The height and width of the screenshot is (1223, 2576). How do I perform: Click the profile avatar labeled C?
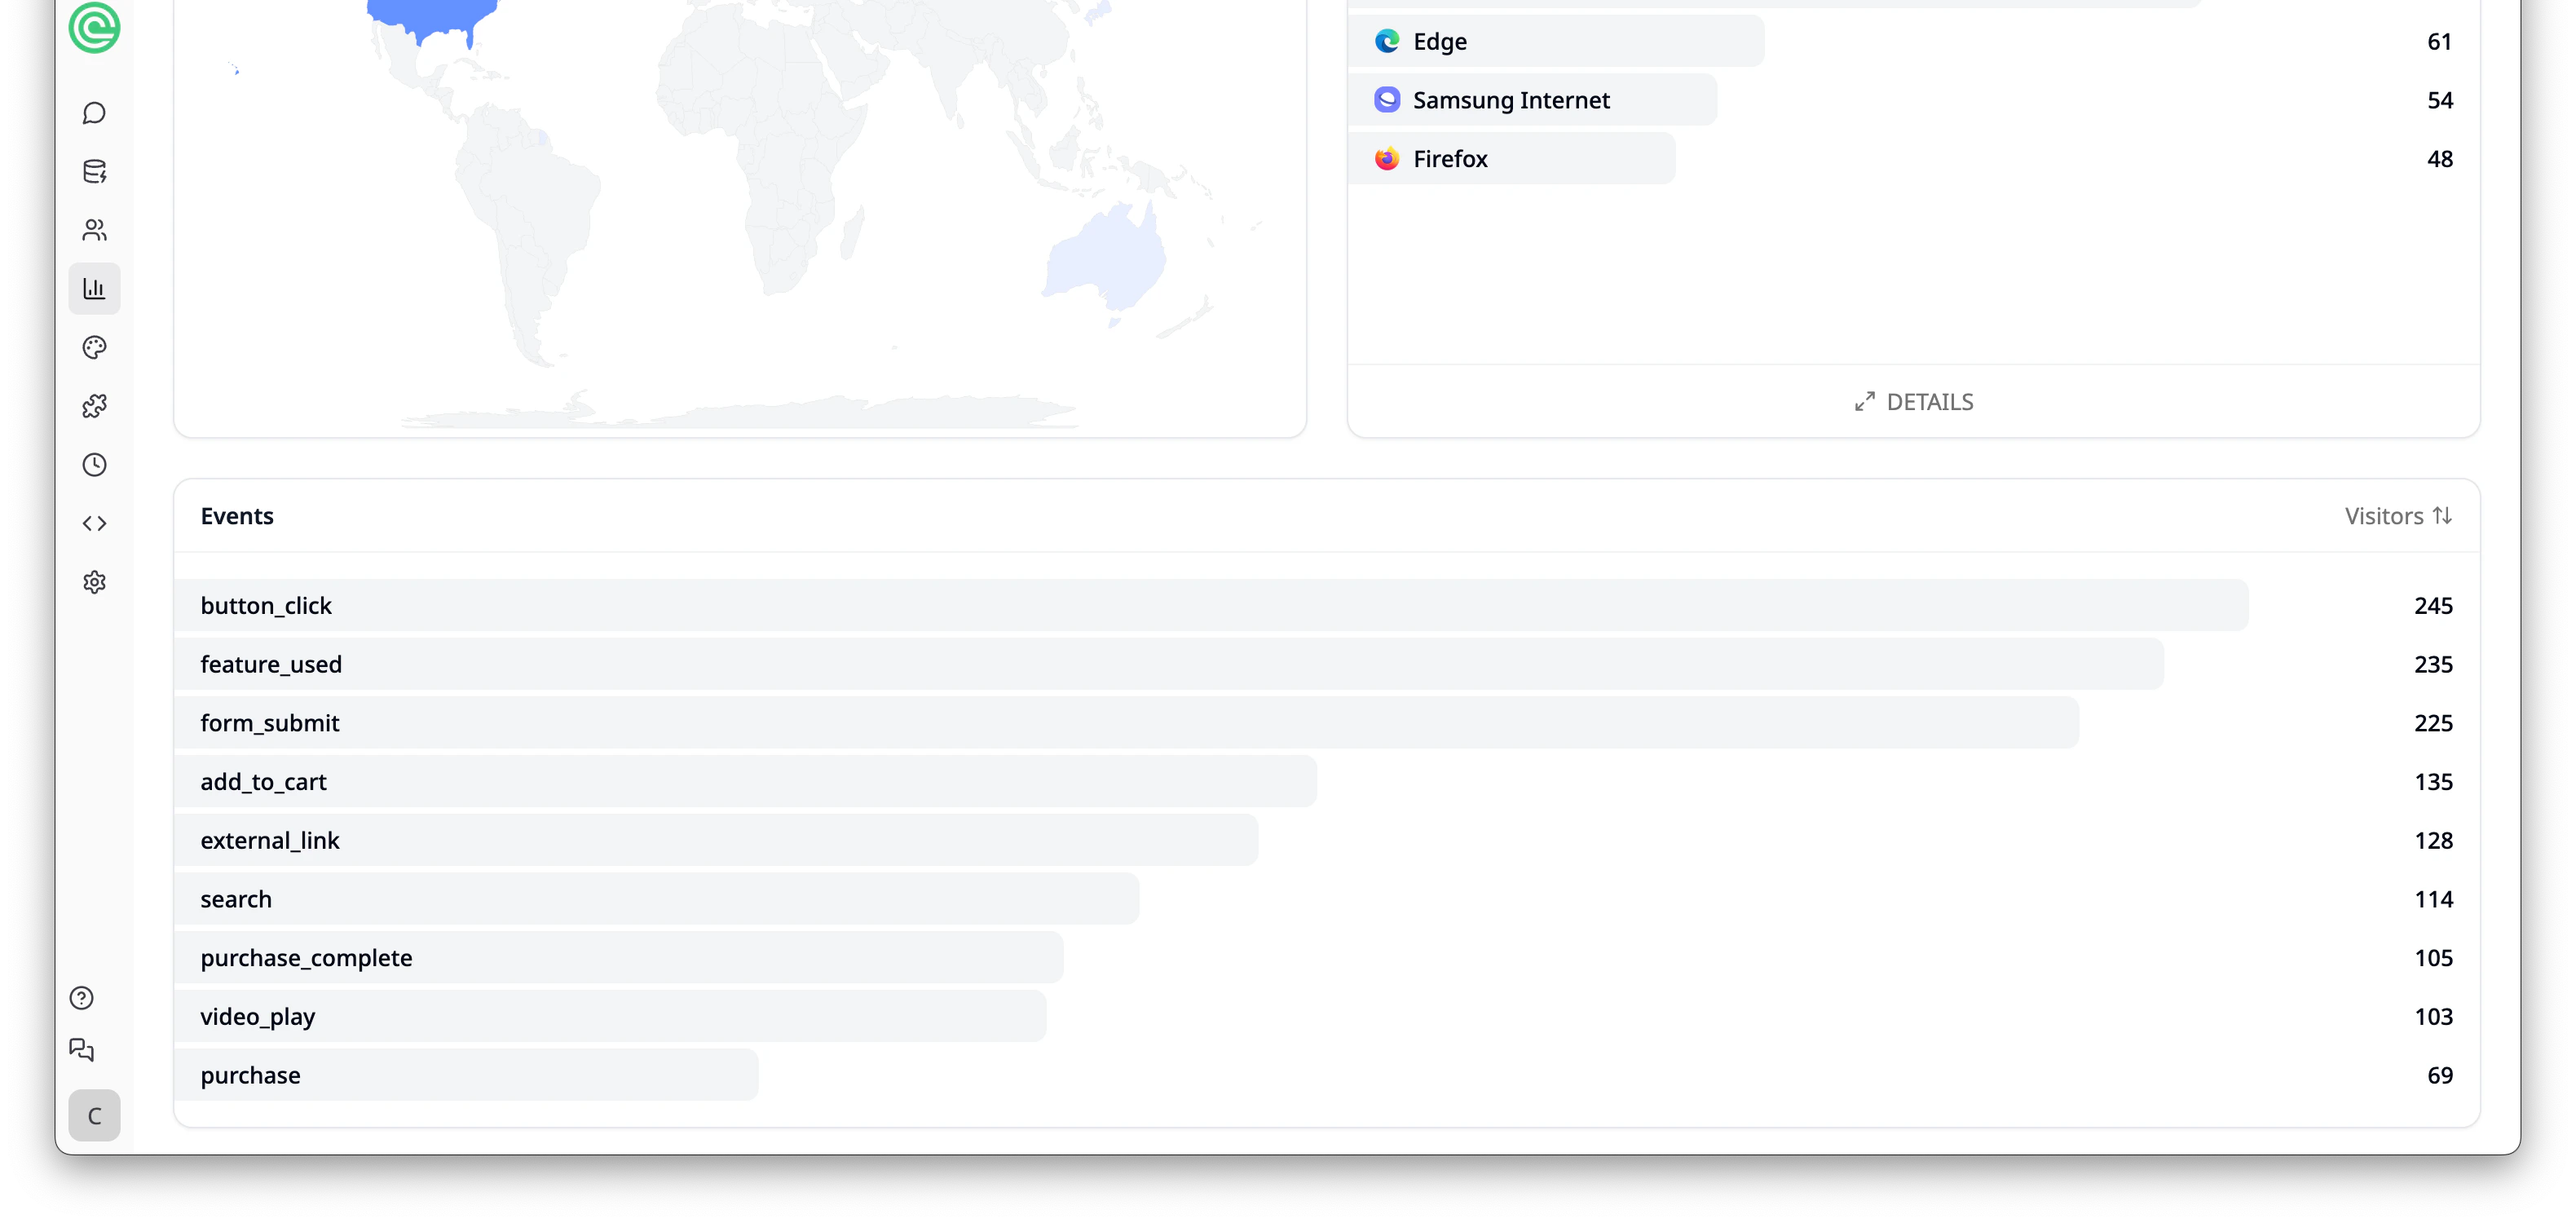point(94,1115)
